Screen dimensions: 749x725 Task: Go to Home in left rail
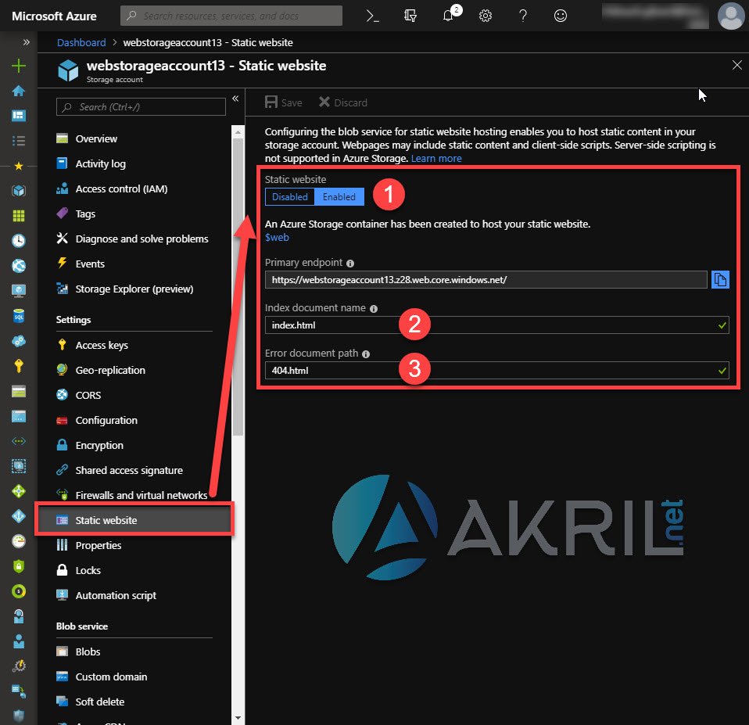click(19, 91)
